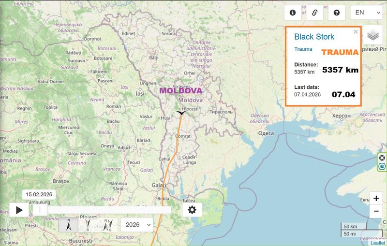The width and height of the screenshot is (387, 246).
Task: Click the blue Trauma name link
Action: [303, 49]
